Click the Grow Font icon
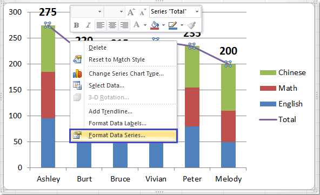This screenshot has width=320, height=195. (x=131, y=12)
